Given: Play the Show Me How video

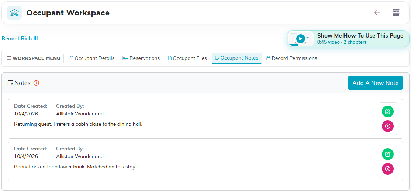Looking at the screenshot, I should (x=301, y=39).
